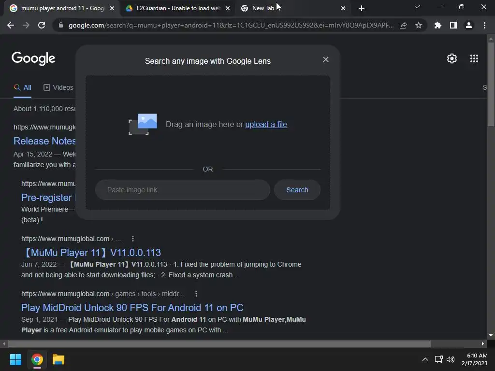Click the image upload illustration in Lens dialog

[143, 124]
